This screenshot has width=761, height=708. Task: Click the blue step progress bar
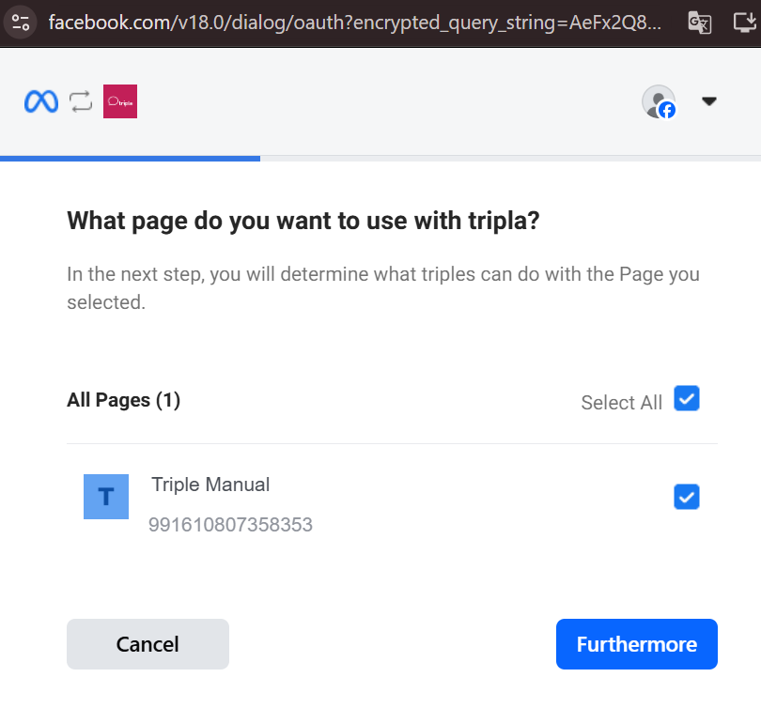point(130,158)
